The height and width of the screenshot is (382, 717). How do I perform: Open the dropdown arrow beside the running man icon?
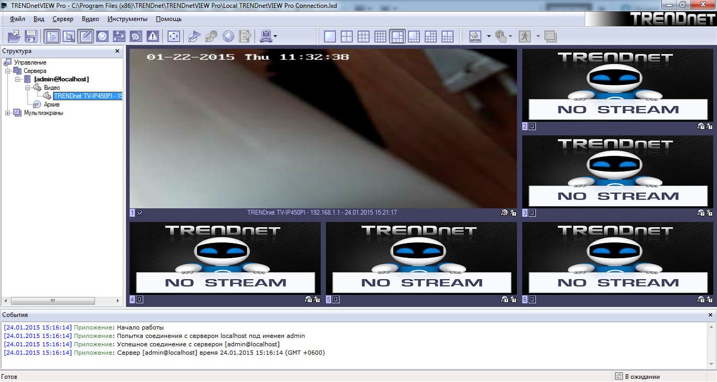[x=538, y=37]
